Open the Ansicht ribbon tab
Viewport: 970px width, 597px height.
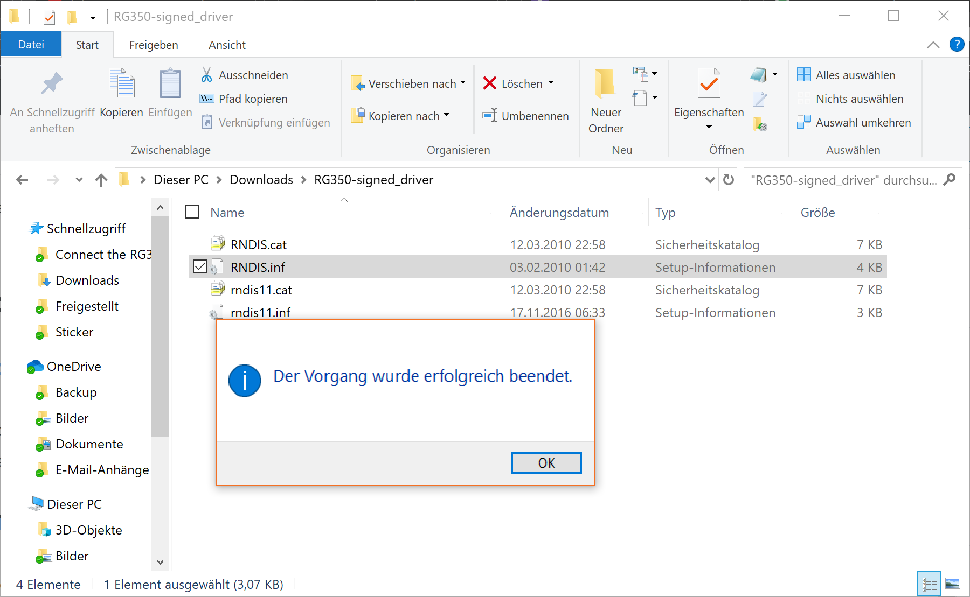(227, 45)
